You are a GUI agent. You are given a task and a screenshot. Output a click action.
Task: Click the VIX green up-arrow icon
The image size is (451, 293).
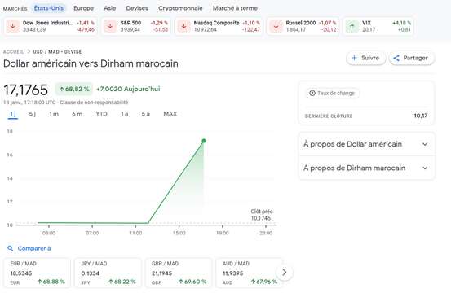pos(352,26)
